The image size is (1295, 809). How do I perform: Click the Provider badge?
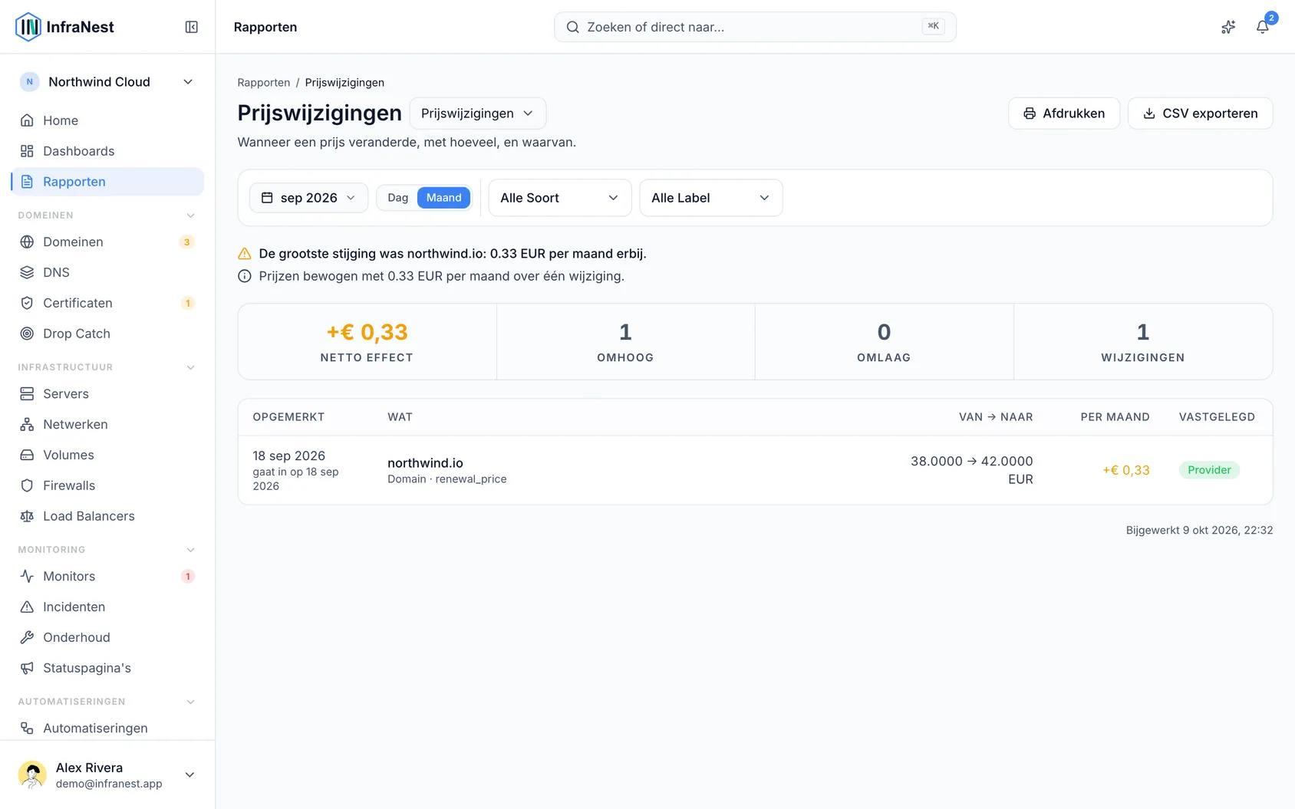coord(1209,470)
